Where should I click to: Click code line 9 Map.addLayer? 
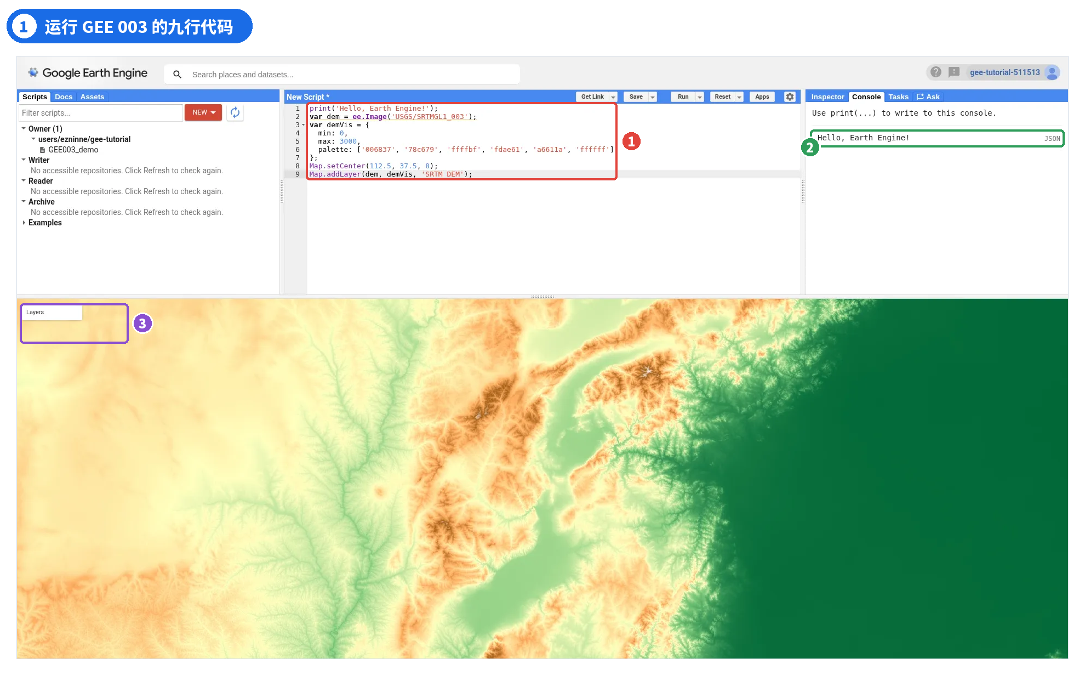(x=390, y=174)
